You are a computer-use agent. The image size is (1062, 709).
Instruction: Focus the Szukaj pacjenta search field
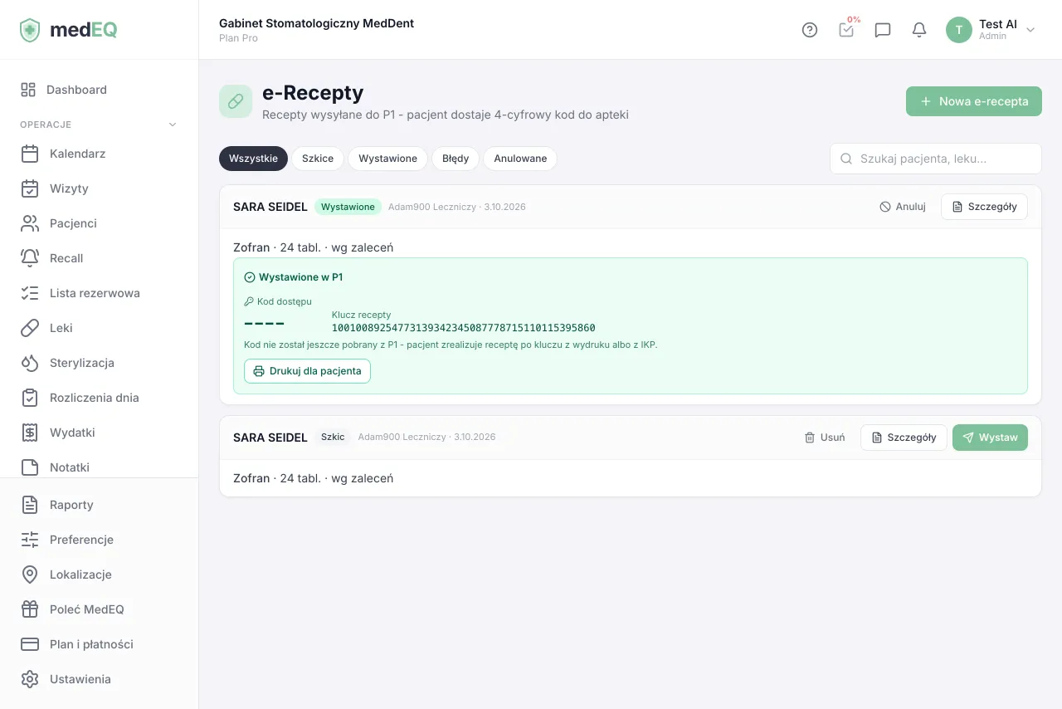936,159
